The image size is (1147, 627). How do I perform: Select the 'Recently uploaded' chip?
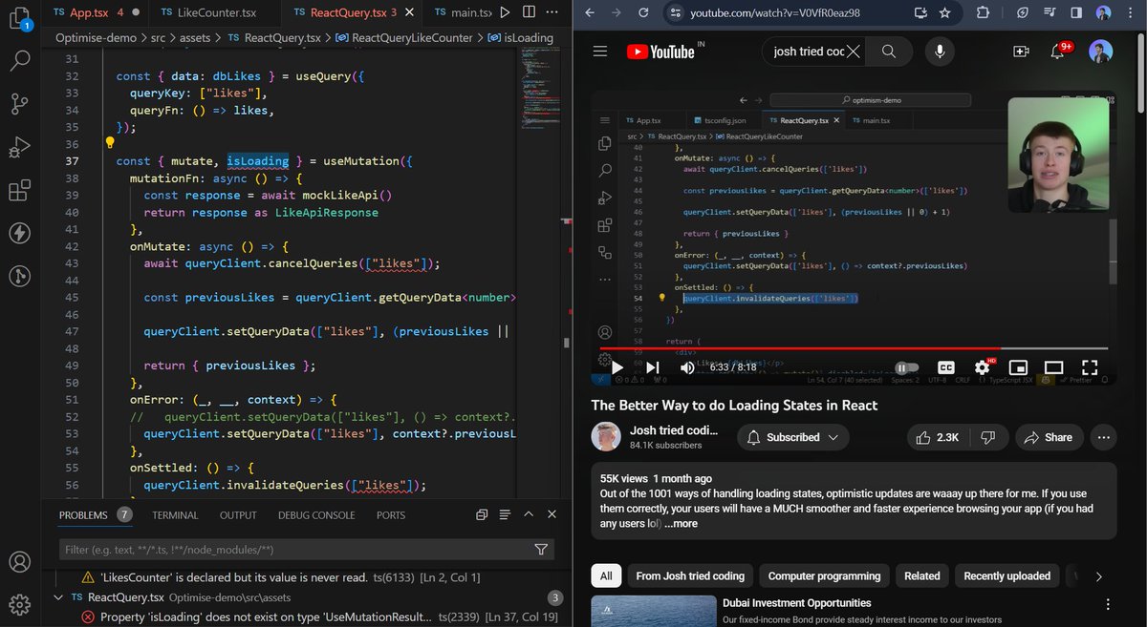click(1006, 576)
